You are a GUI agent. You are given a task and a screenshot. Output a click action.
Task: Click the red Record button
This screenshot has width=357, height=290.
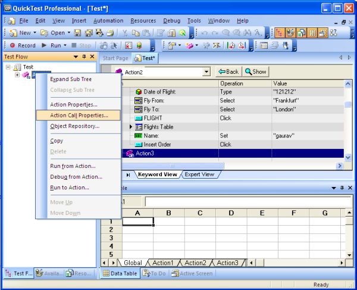pyautogui.click(x=23, y=45)
